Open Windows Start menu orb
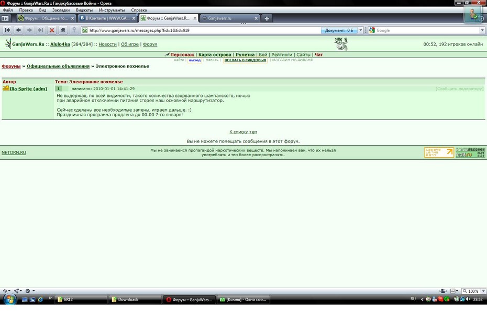 [x=9, y=299]
